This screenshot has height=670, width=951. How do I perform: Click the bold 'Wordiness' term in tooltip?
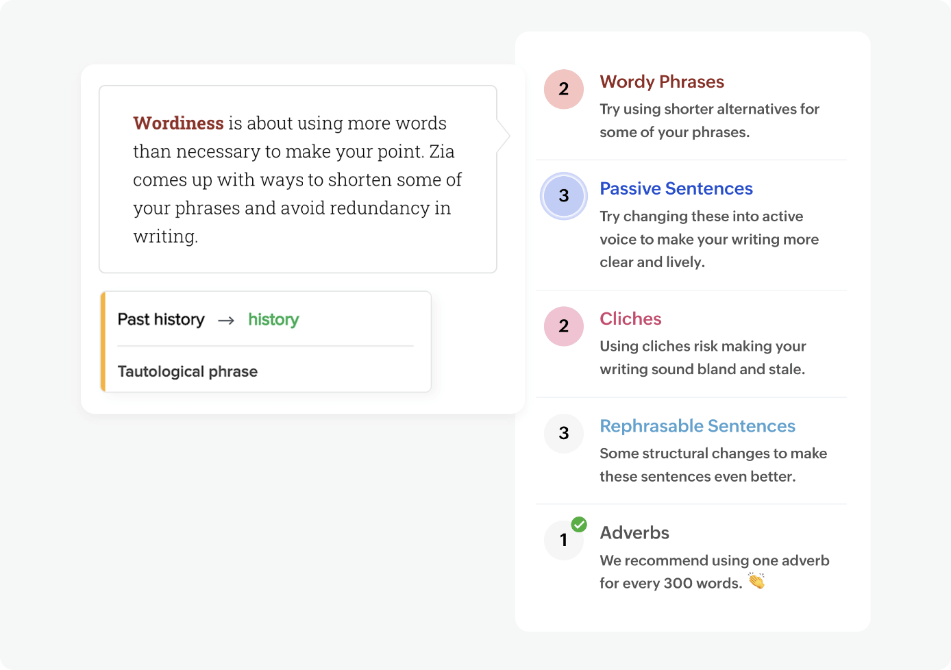pyautogui.click(x=178, y=123)
